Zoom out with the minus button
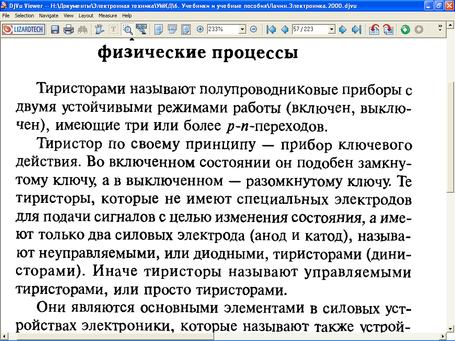 point(253,29)
